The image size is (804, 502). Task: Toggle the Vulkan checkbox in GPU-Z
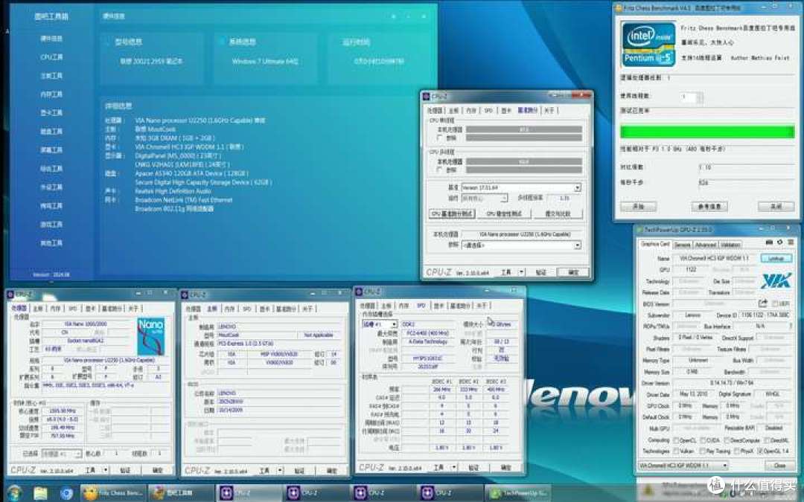pos(676,451)
